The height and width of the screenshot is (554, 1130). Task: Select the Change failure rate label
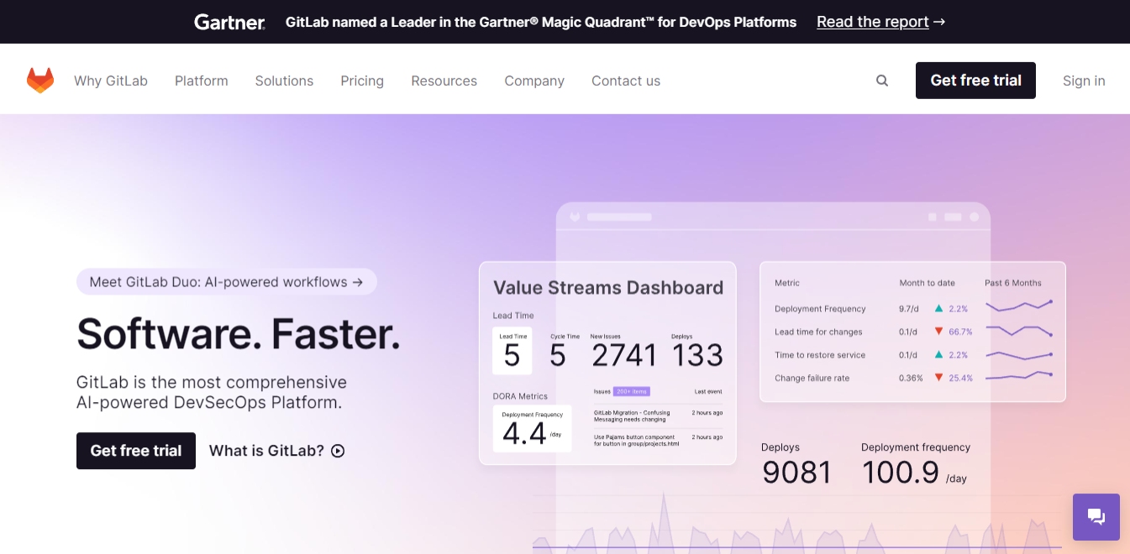pyautogui.click(x=812, y=378)
